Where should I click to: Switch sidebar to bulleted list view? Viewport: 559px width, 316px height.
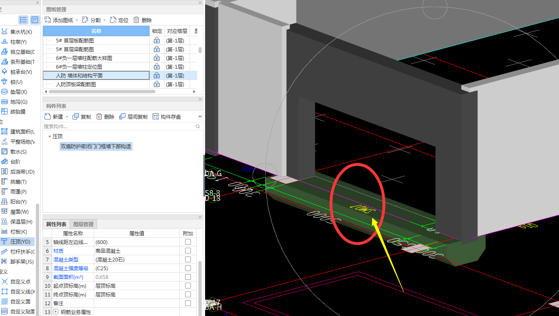[x=23, y=20]
